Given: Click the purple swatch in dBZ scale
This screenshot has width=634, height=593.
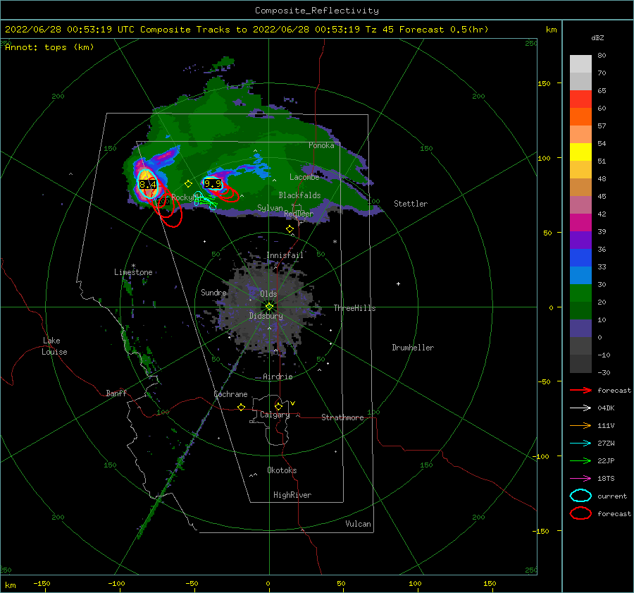Looking at the screenshot, I should (580, 240).
